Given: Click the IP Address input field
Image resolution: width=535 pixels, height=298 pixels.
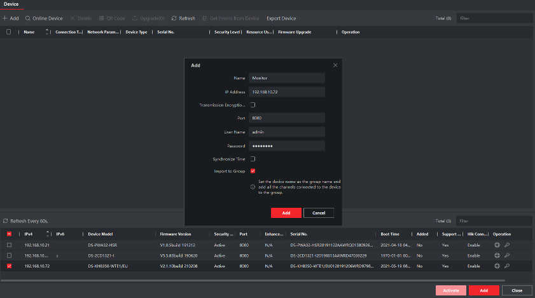Looking at the screenshot, I should (287, 91).
